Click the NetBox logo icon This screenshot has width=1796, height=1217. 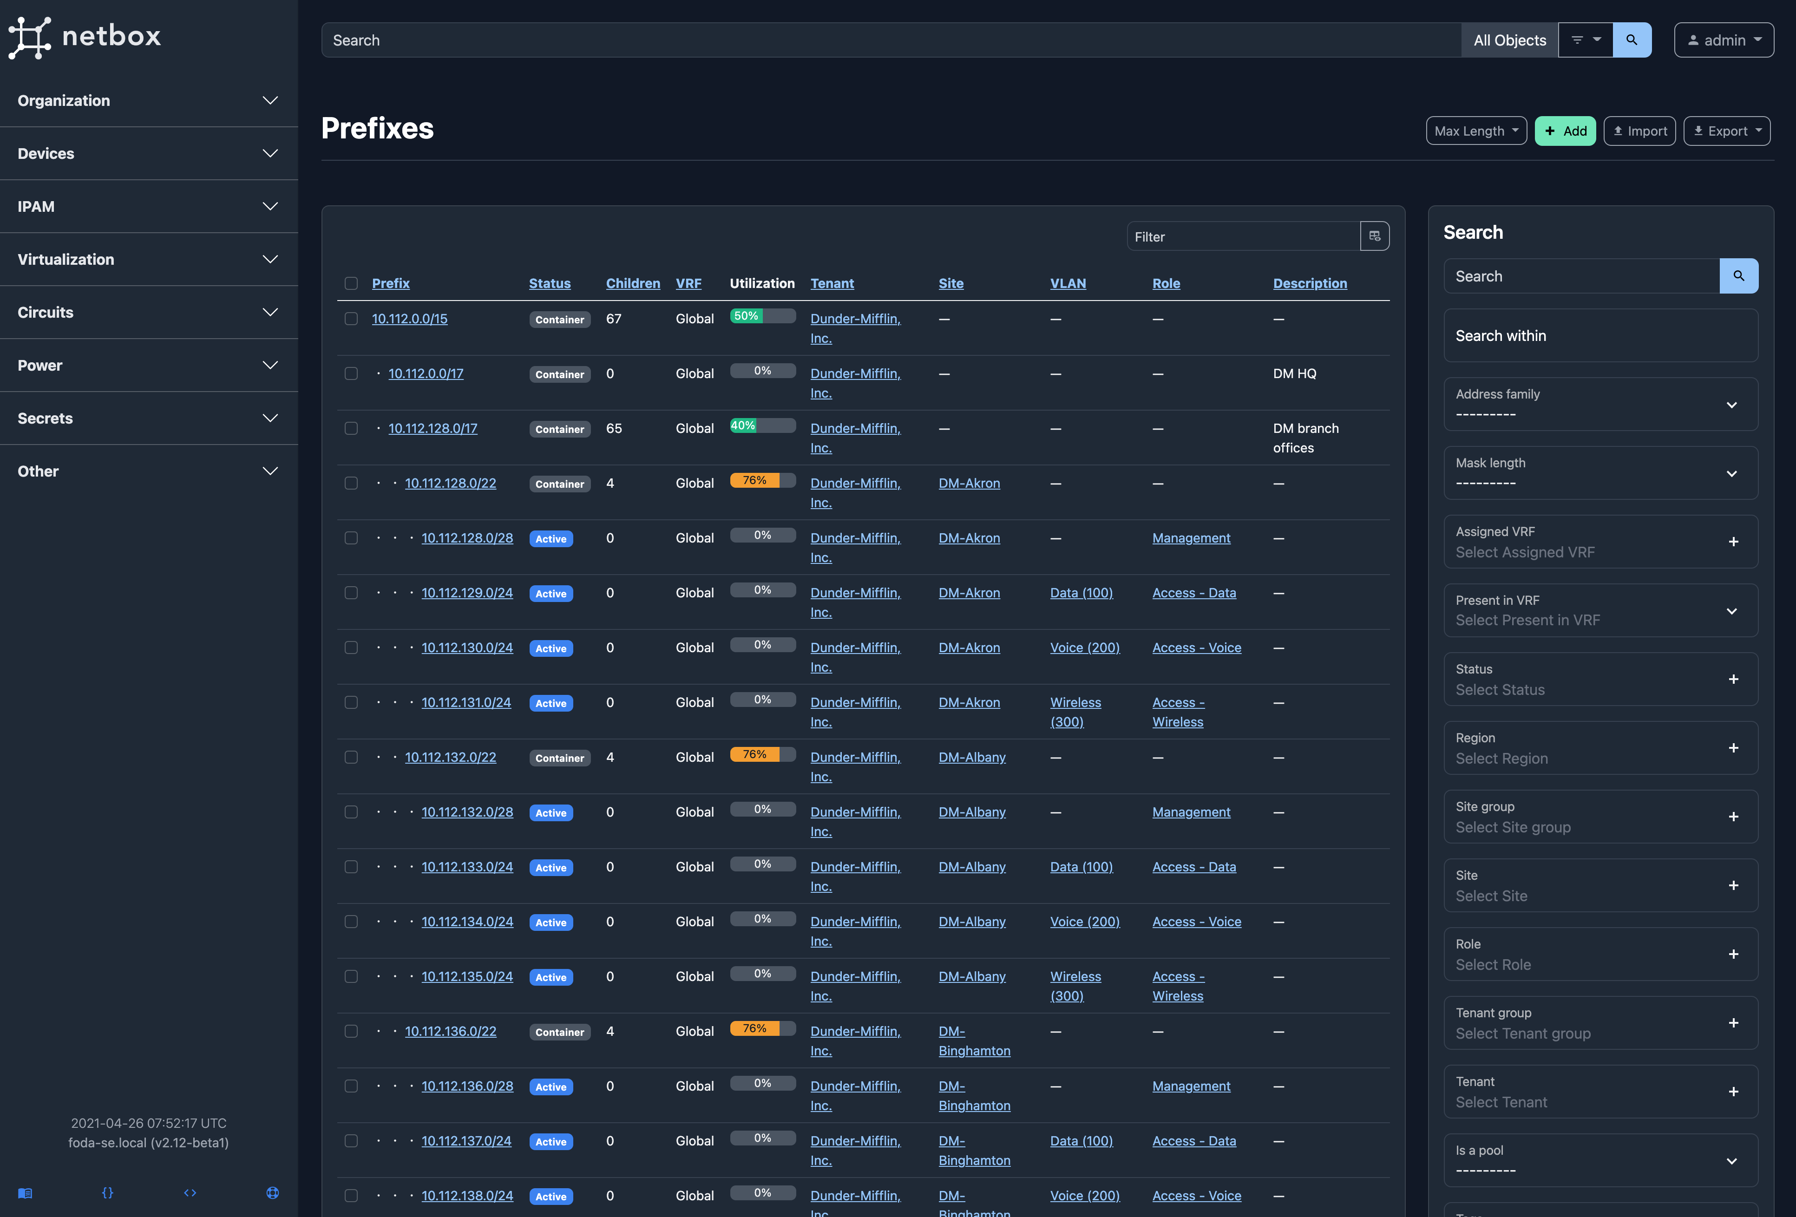pyautogui.click(x=29, y=37)
